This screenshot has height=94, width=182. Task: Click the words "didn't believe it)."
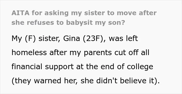128,81
